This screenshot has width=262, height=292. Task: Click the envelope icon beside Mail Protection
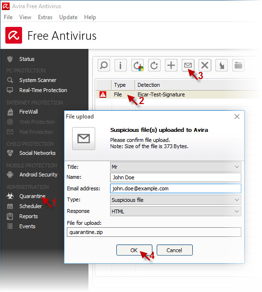10,132
